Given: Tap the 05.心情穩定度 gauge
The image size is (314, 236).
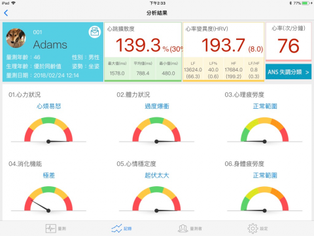Looking at the screenshot, I should pyautogui.click(x=156, y=200).
